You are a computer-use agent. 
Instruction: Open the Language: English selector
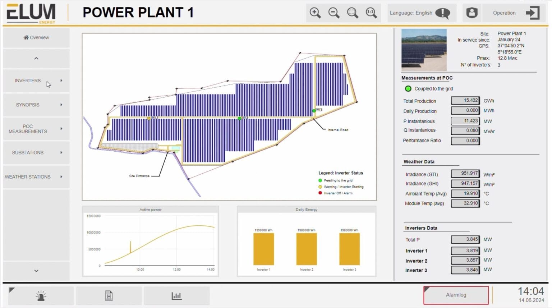(411, 13)
